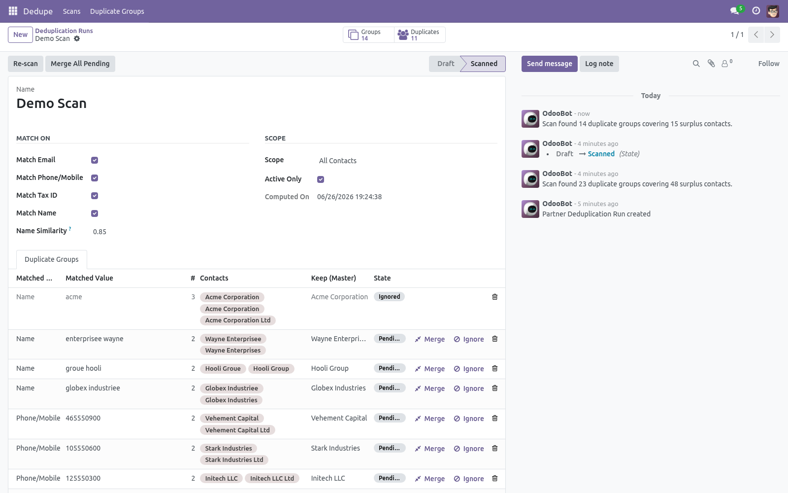The width and height of the screenshot is (788, 493).
Task: Merge the Hooli Group duplicate row
Action: click(x=430, y=369)
